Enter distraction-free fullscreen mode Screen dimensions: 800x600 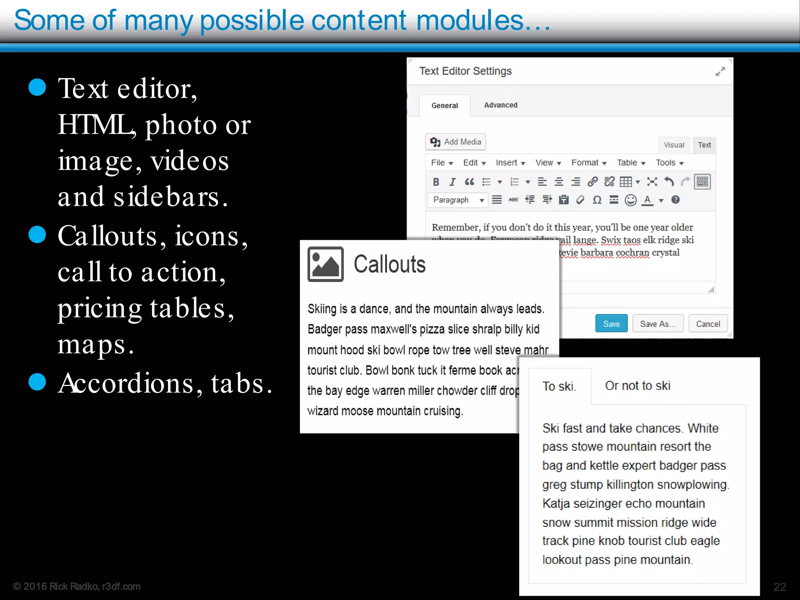(x=652, y=182)
